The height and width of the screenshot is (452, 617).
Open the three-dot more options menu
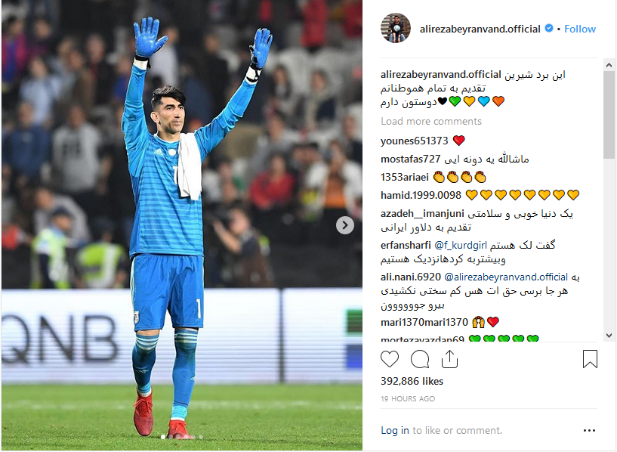pyautogui.click(x=589, y=430)
